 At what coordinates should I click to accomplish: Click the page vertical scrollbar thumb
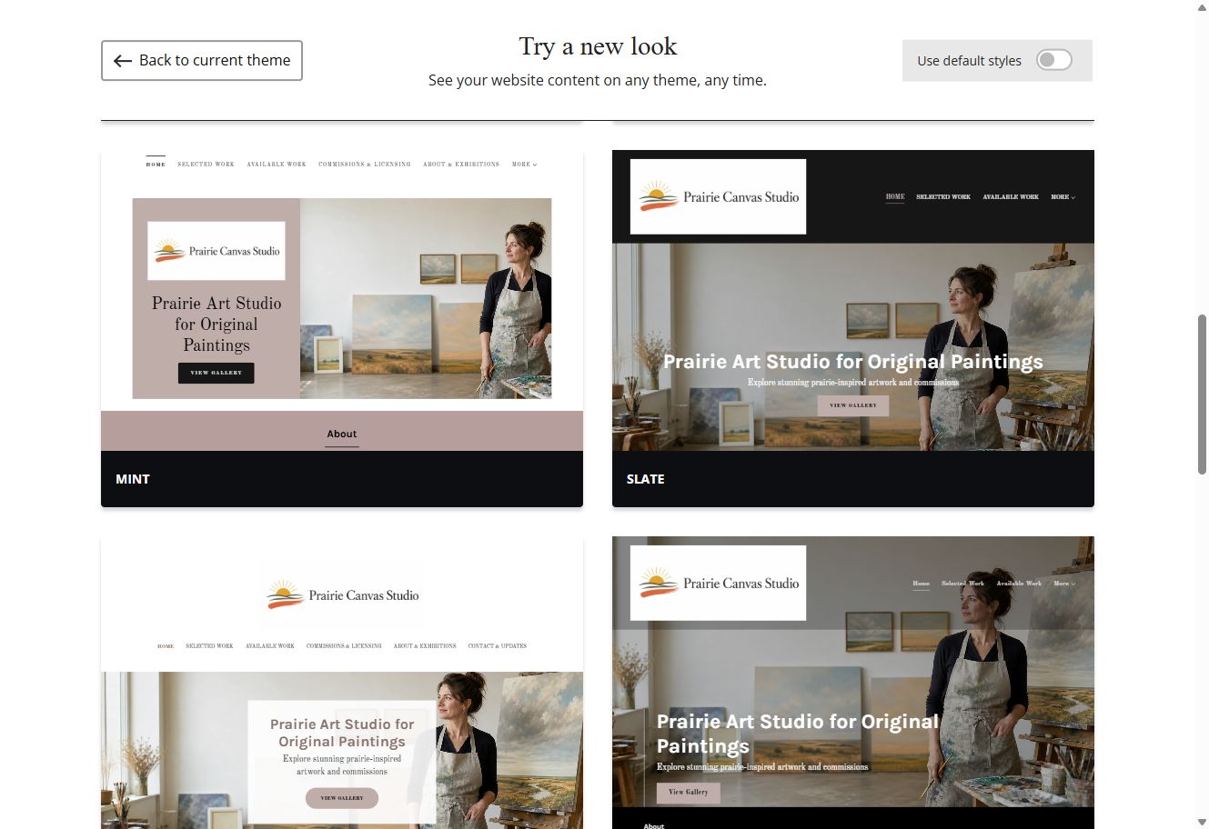click(x=1202, y=394)
